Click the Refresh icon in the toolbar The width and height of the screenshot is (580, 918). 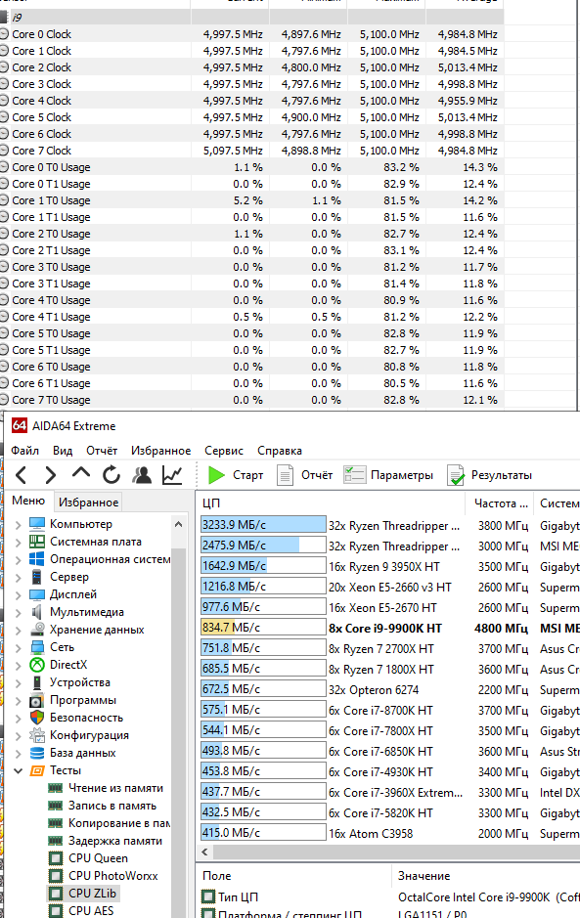click(x=112, y=475)
